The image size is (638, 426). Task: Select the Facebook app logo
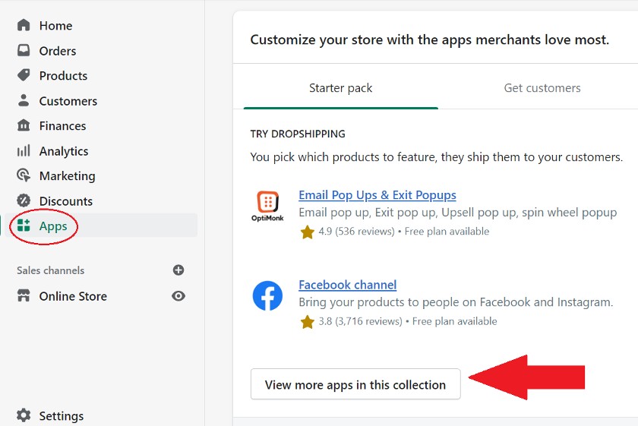pyautogui.click(x=267, y=296)
